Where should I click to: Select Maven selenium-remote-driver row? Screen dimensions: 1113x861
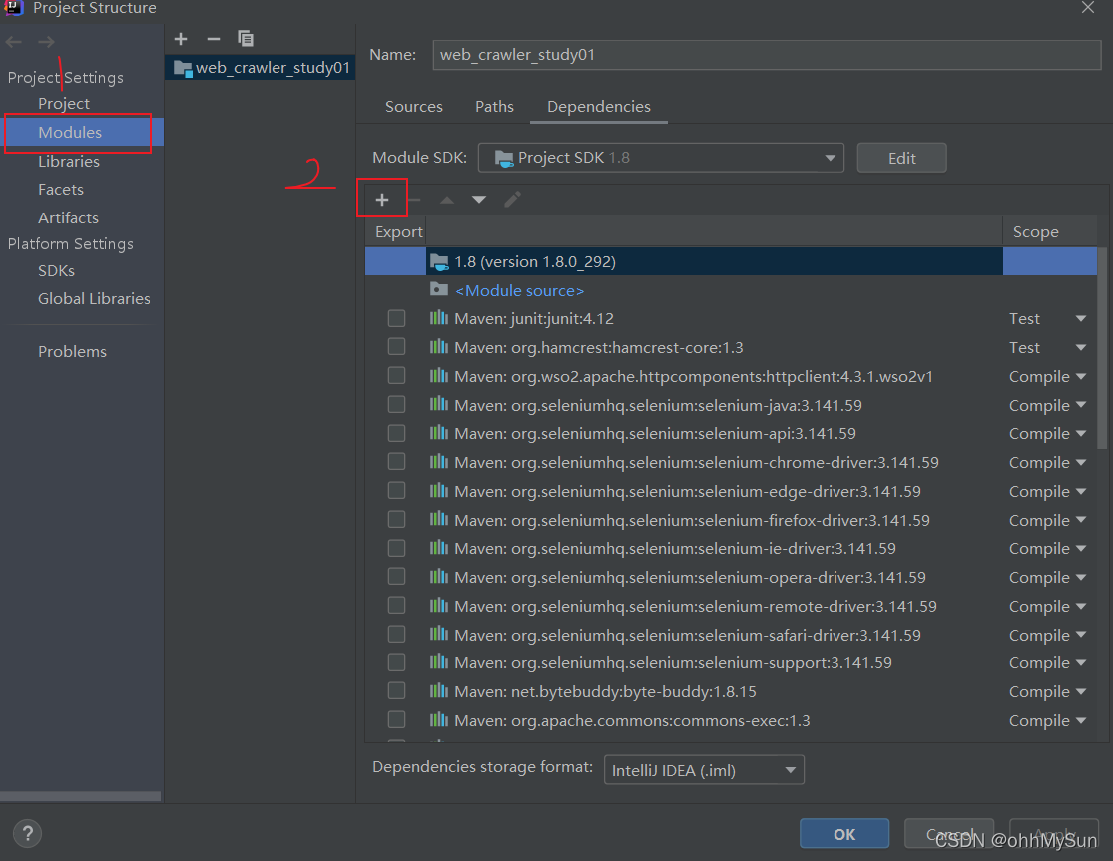click(731, 606)
